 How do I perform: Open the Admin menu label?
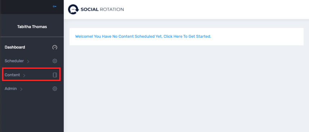[x=11, y=89]
